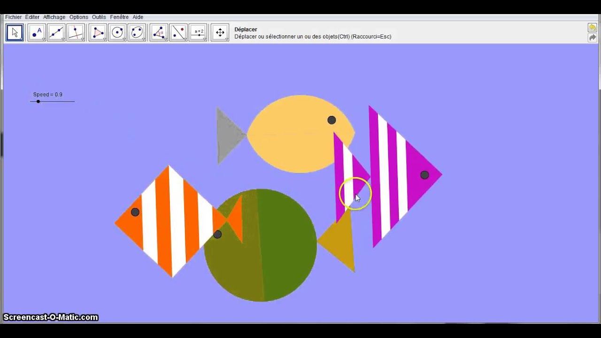Adjust the Speed slider
601x338 pixels.
(38, 101)
